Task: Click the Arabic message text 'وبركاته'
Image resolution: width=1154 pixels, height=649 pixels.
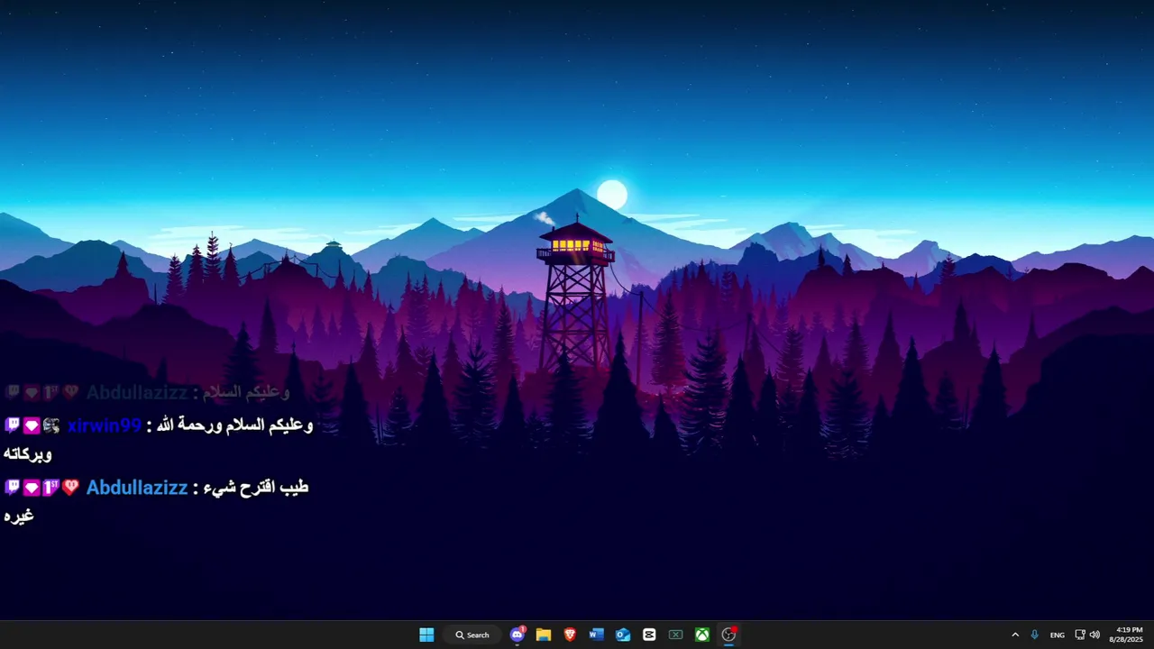Action: (28, 454)
